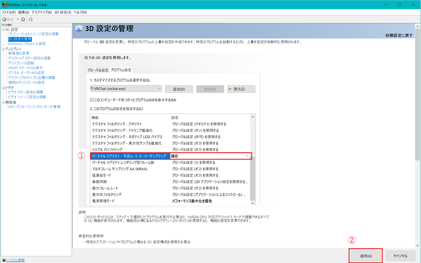Collapse the ディスプレイ tree node
421x263 pixels.
pyautogui.click(x=3, y=49)
